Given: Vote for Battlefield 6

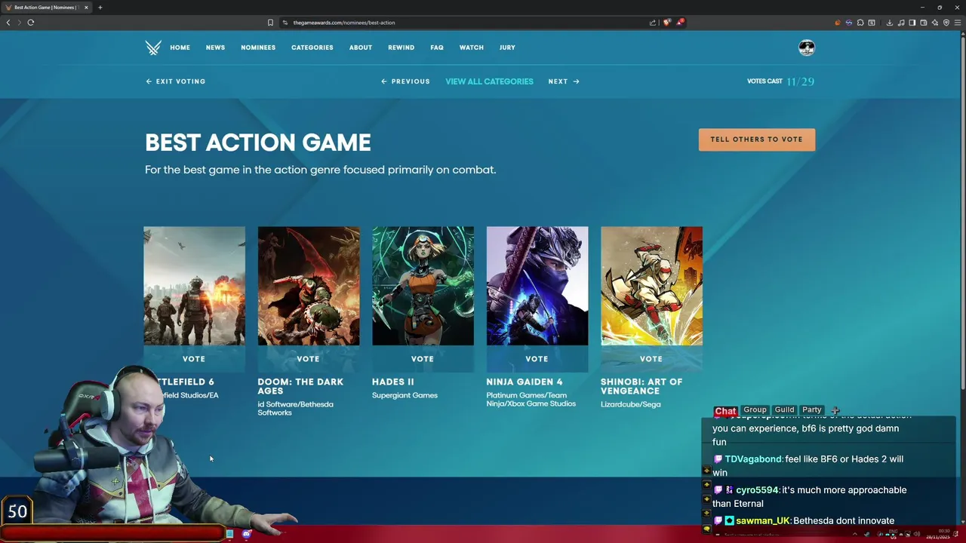Looking at the screenshot, I should (x=194, y=359).
